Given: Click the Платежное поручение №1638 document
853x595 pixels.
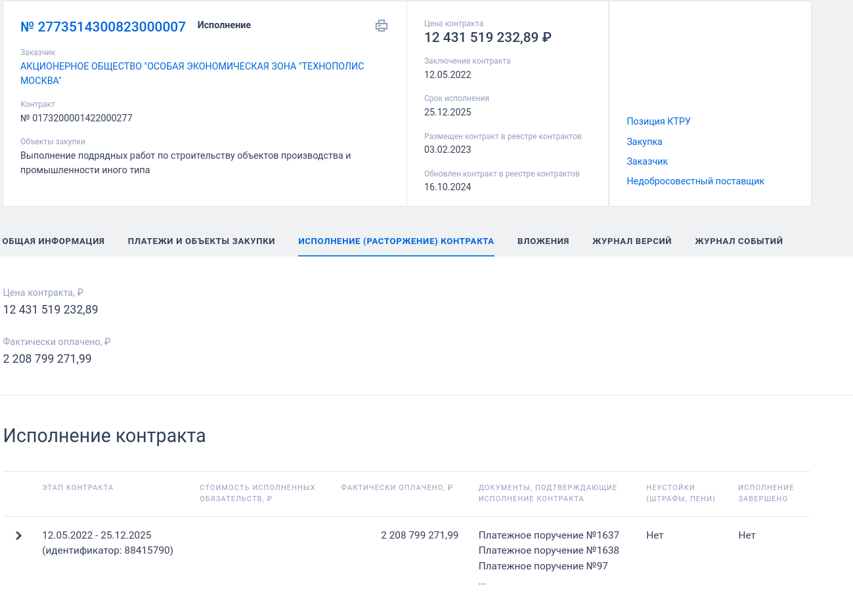Looking at the screenshot, I should pos(549,550).
